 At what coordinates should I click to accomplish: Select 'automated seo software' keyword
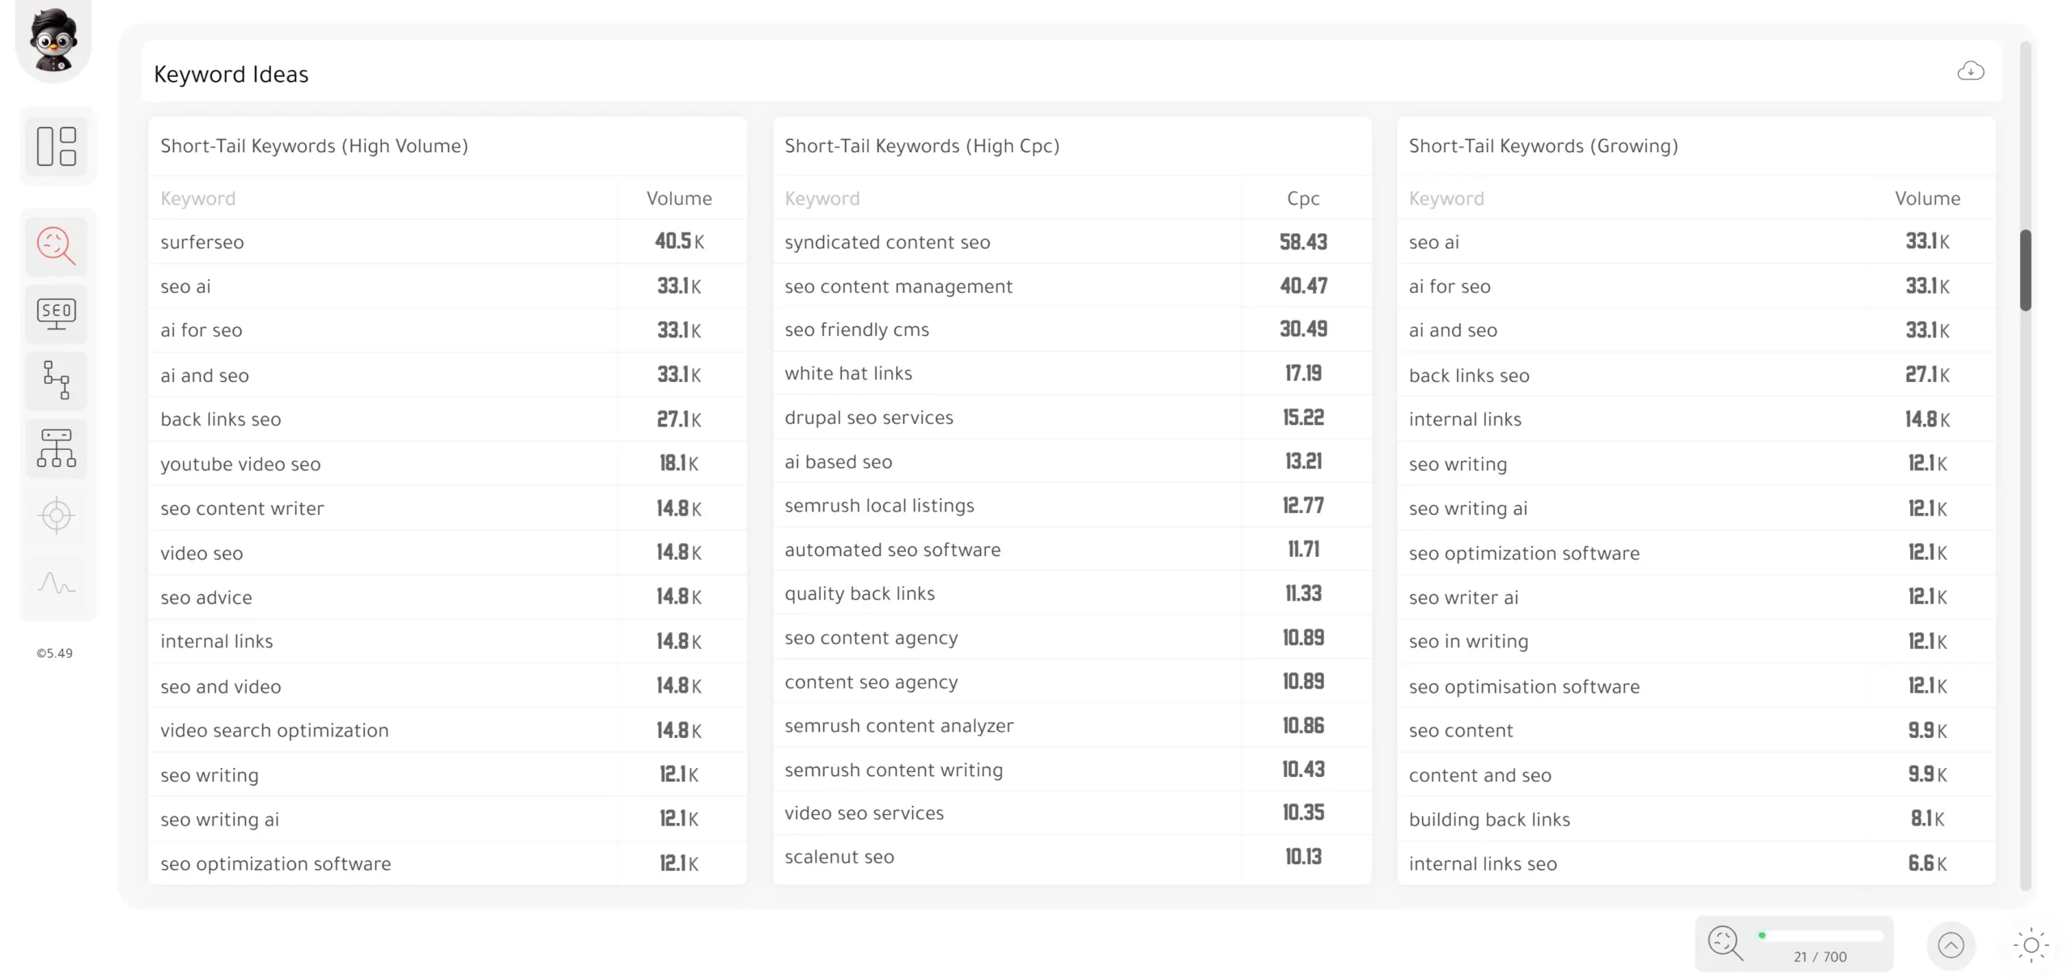(892, 550)
